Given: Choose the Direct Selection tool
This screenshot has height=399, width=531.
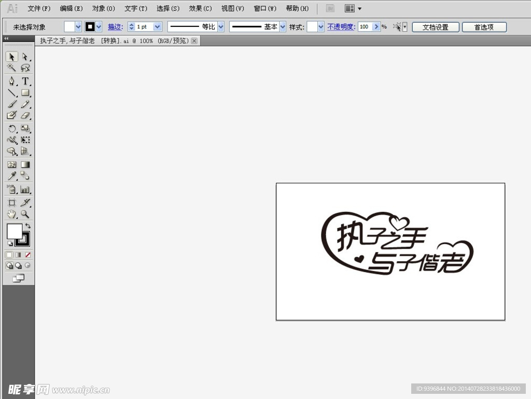Looking at the screenshot, I should [24, 57].
